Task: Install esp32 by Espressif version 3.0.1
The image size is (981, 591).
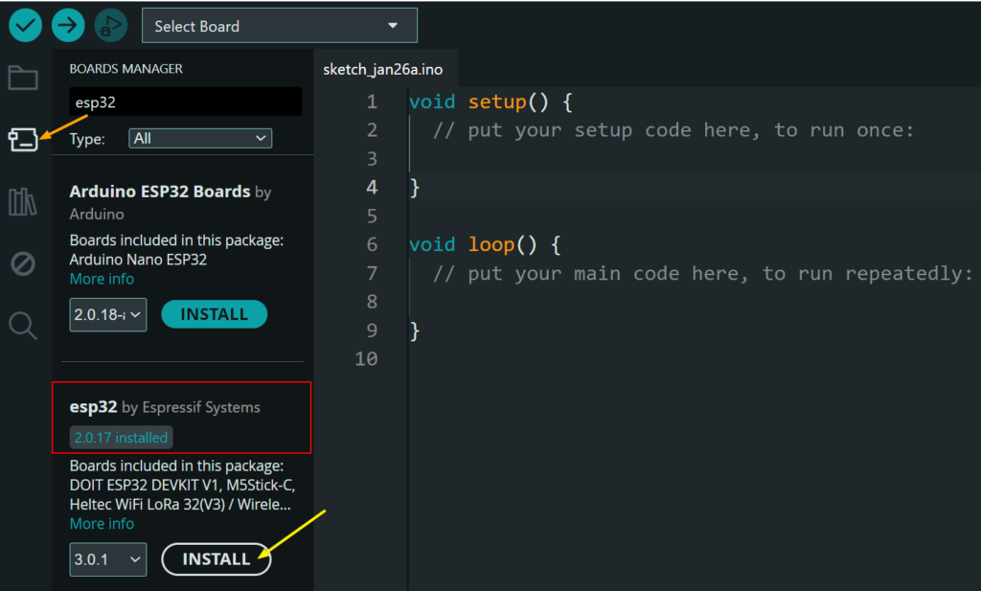Action: (x=216, y=559)
